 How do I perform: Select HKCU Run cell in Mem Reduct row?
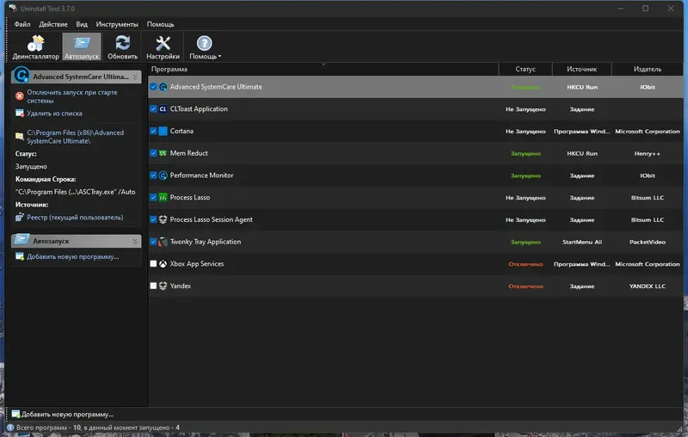coord(582,154)
